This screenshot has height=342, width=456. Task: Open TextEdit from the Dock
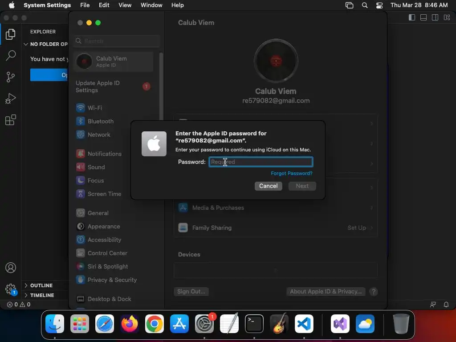(x=229, y=324)
